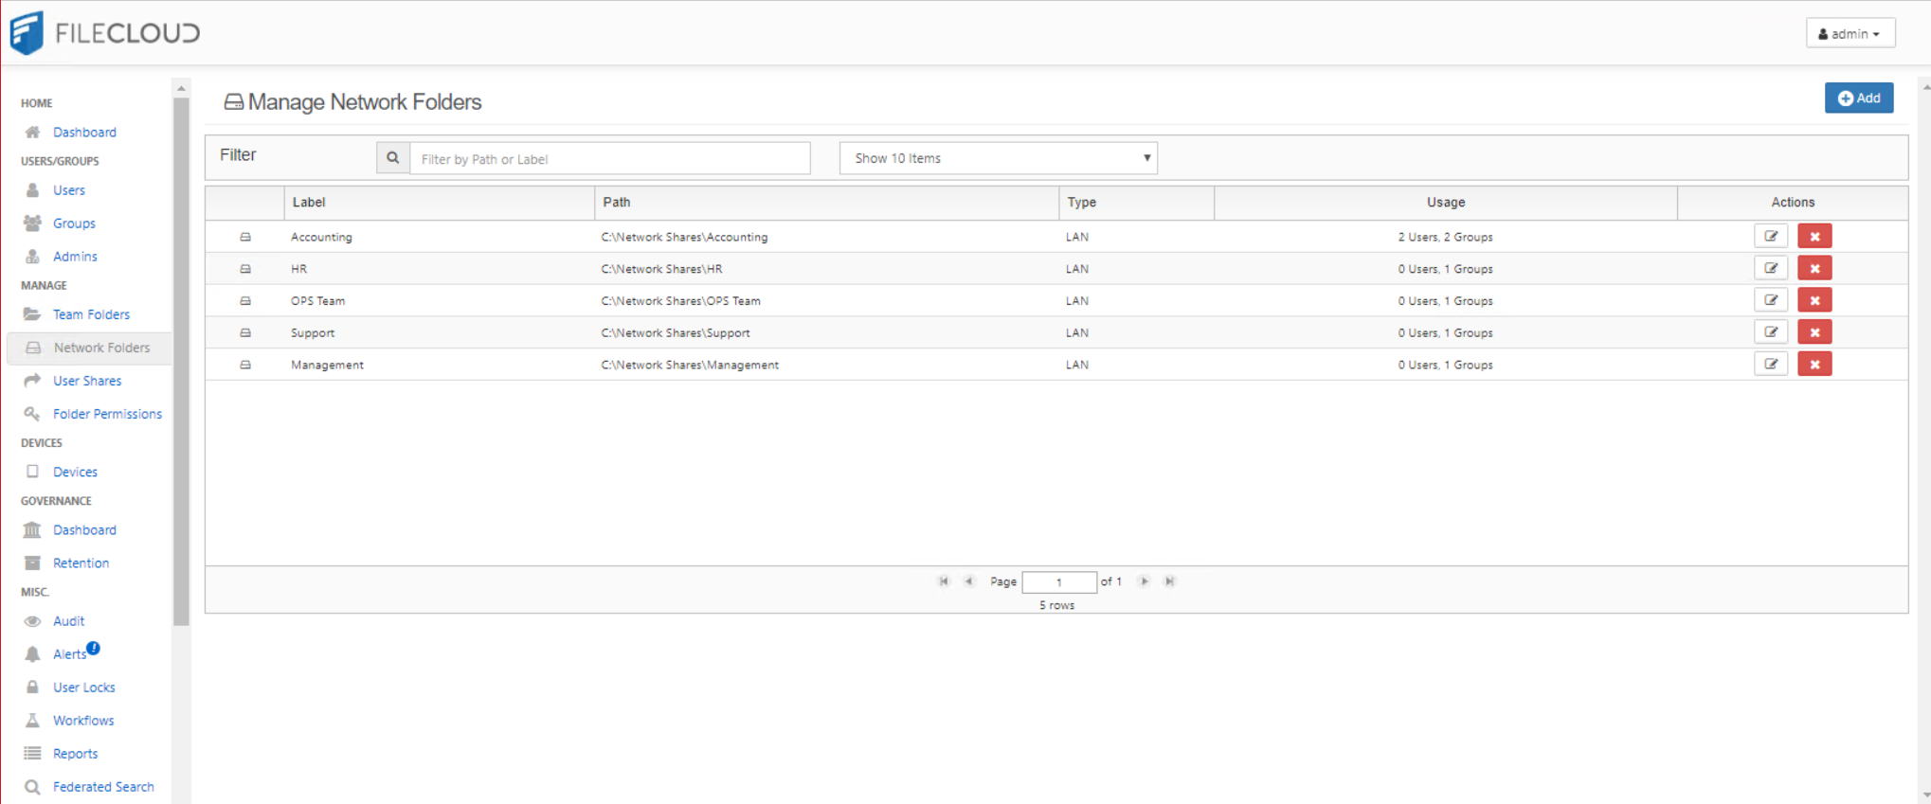
Task: Expand the admin user menu
Action: click(x=1849, y=33)
